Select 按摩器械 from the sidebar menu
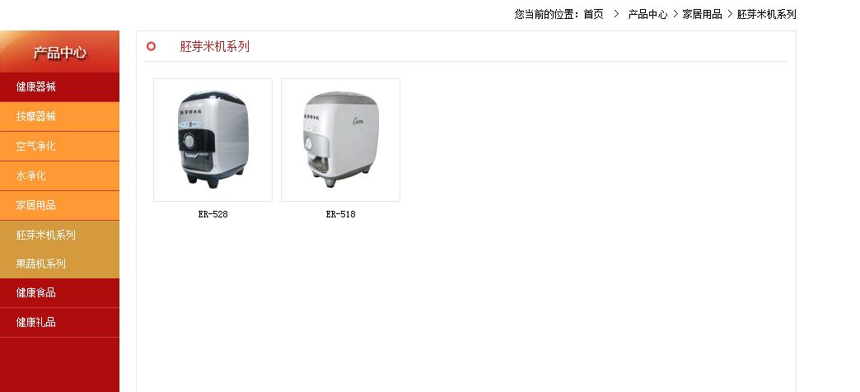860x392 pixels. [59, 116]
